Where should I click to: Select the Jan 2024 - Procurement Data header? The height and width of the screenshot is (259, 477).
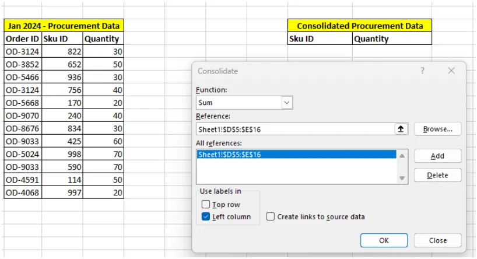[64, 26]
